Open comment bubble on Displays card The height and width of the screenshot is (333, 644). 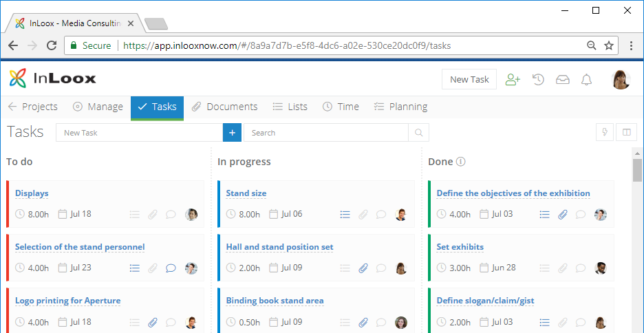[171, 215]
